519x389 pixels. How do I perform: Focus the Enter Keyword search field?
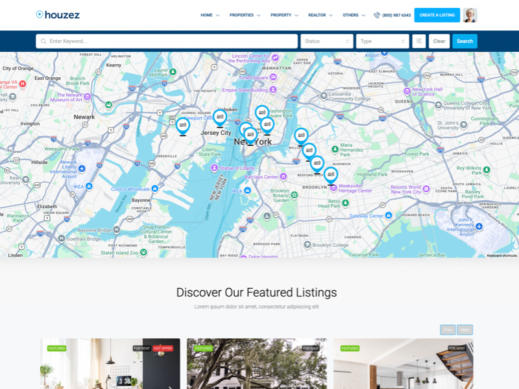tap(167, 41)
